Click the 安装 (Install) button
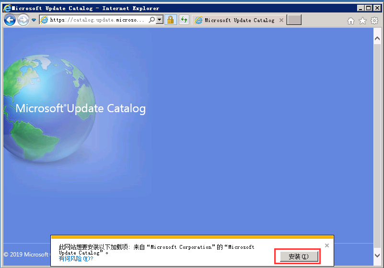384x268 pixels. pos(297,256)
